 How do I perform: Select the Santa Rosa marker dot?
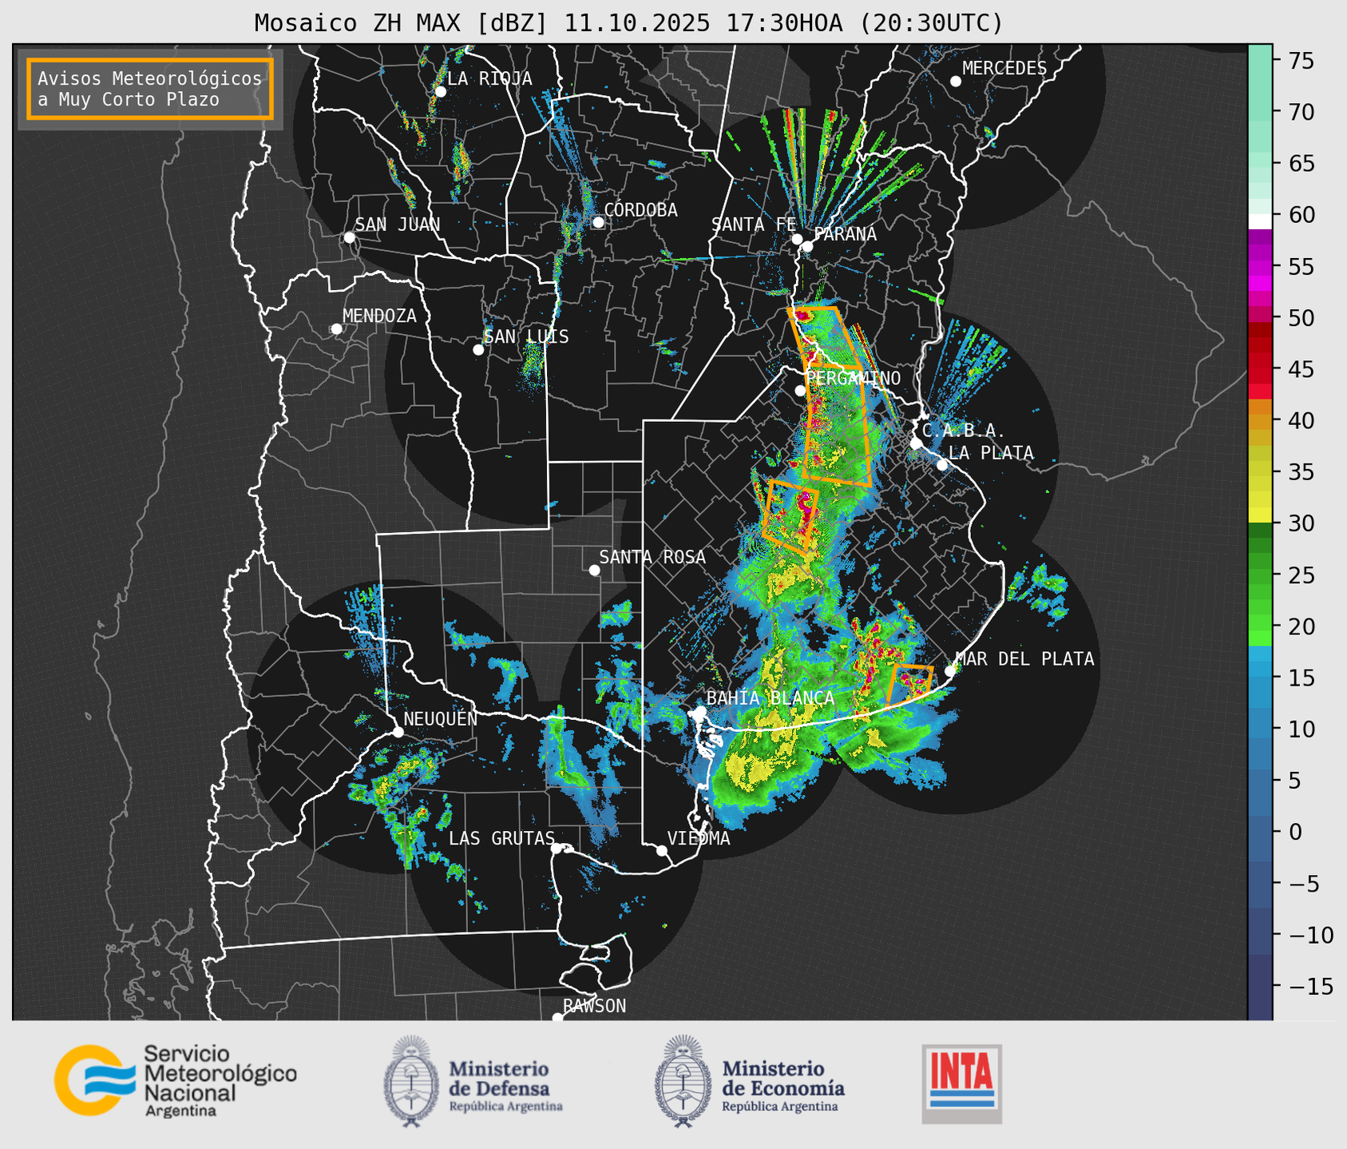pyautogui.click(x=594, y=570)
